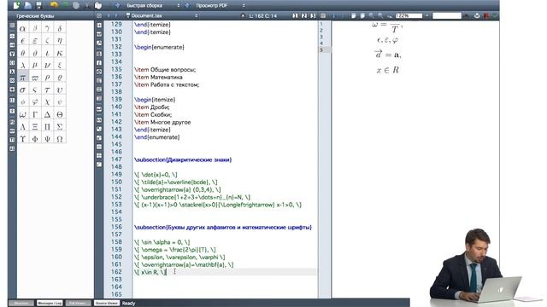Viewport: 547px width, 307px height.
Task: Run the Просмотр PDF arrow button
Action: (187, 6)
